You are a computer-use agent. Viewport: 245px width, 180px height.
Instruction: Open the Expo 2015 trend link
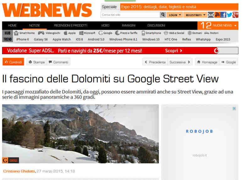click(x=223, y=39)
